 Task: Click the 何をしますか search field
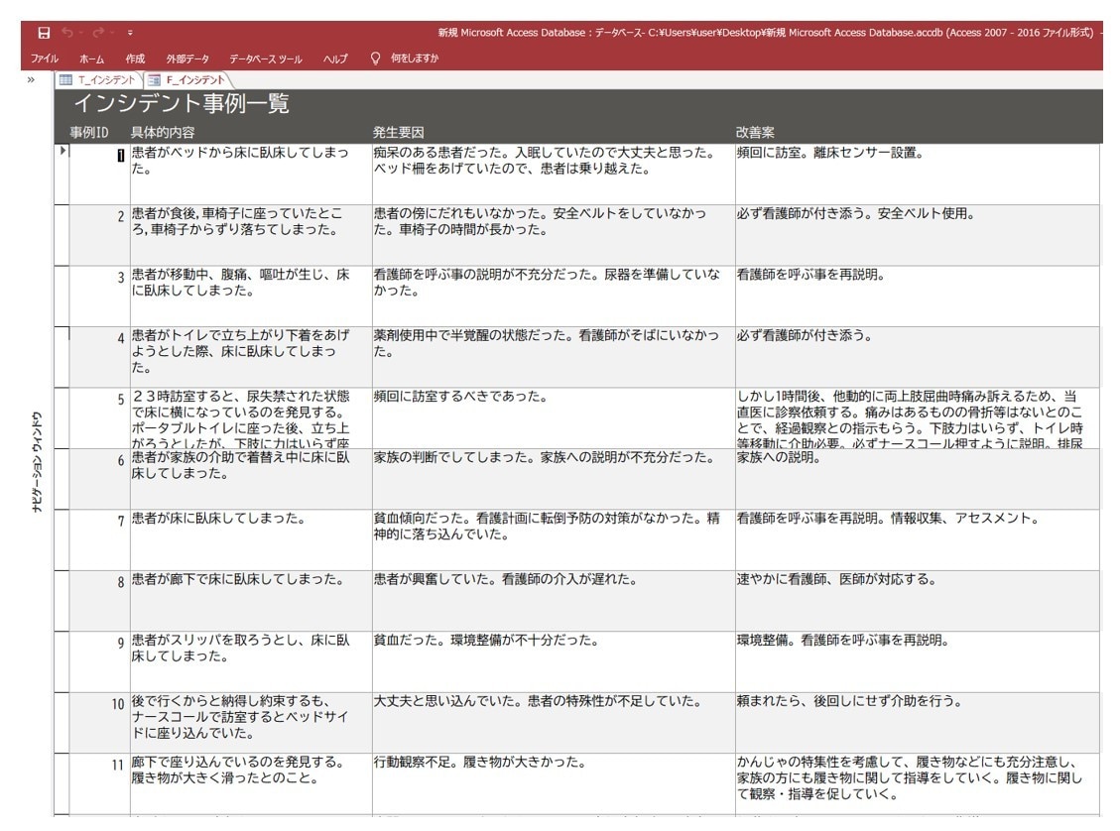[415, 59]
